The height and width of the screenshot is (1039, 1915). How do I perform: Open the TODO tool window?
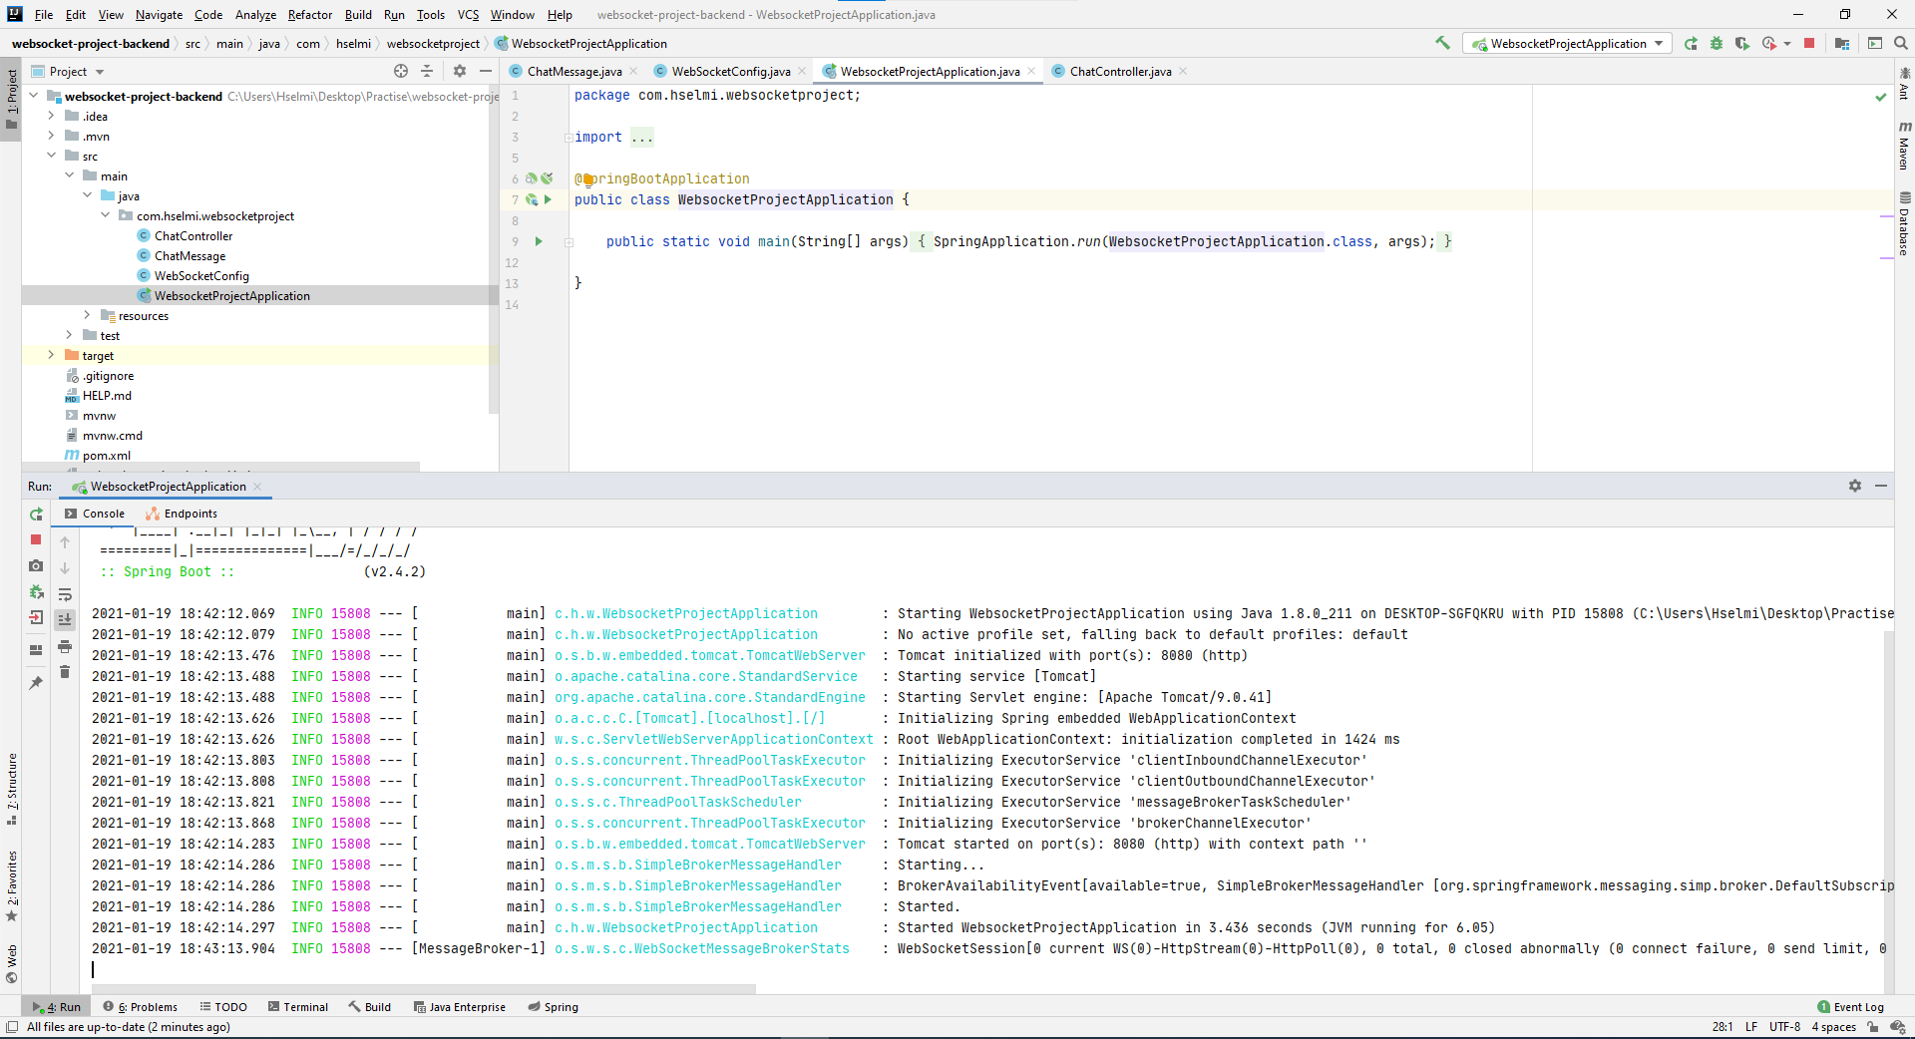(223, 1007)
